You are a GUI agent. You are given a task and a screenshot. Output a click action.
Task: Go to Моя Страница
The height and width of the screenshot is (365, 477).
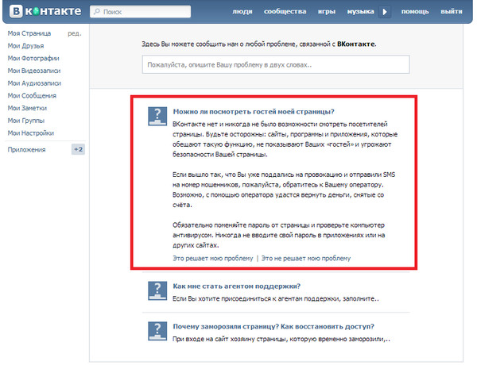point(29,33)
